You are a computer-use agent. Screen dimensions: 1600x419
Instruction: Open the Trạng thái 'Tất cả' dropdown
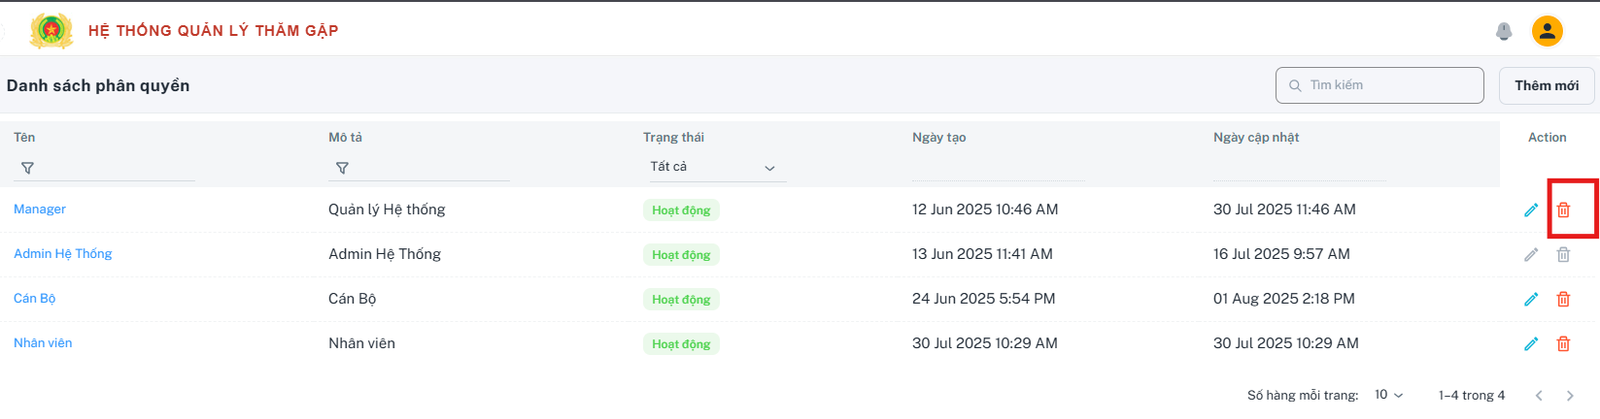714,167
